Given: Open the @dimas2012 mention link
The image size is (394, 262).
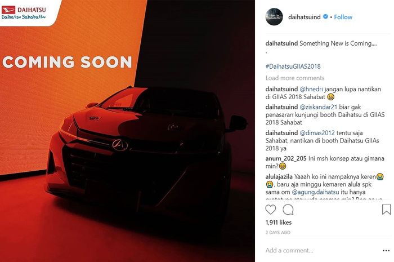Looking at the screenshot, I should [x=317, y=133].
